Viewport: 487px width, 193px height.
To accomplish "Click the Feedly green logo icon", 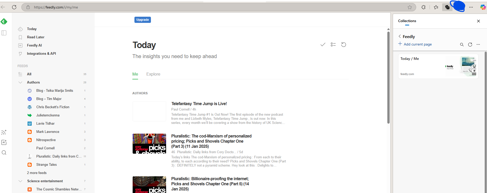I will 4,22.
